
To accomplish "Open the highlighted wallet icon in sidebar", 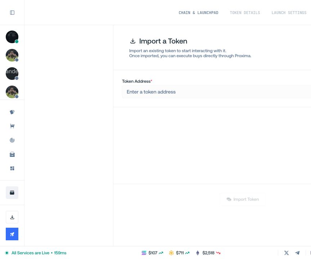I will coord(12,192).
